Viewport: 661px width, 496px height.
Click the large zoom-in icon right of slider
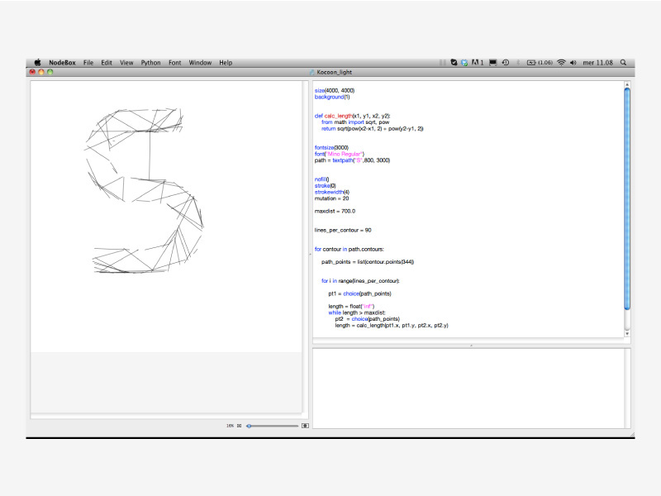click(x=305, y=426)
